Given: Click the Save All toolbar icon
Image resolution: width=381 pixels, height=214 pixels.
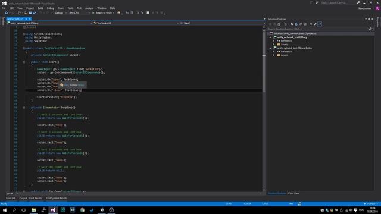Looking at the screenshot, I should [x=35, y=13].
